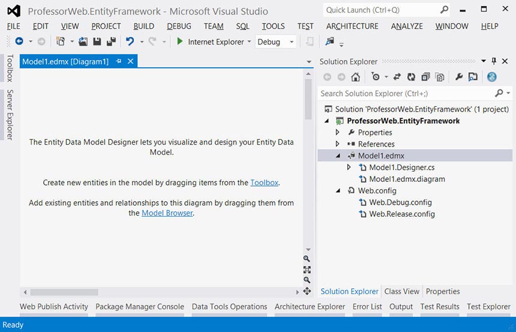Click the Show All Files icon

coord(440,77)
